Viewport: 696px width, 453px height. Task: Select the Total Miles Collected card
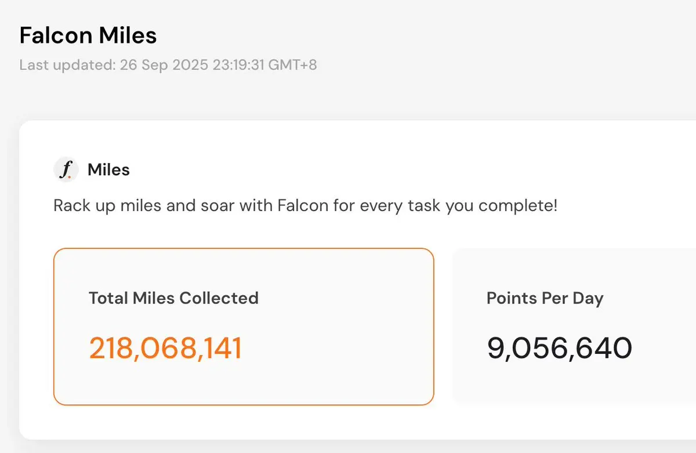tap(244, 327)
